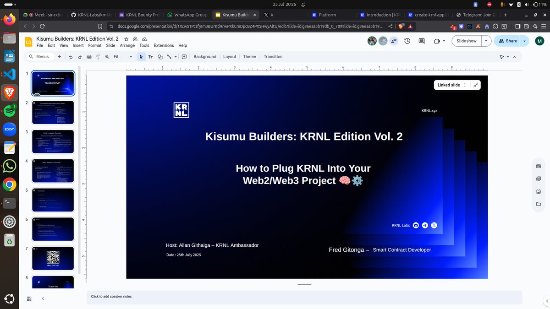Collapse the filmstrip with the left chevron
The width and height of the screenshot is (550, 309).
pos(43,298)
